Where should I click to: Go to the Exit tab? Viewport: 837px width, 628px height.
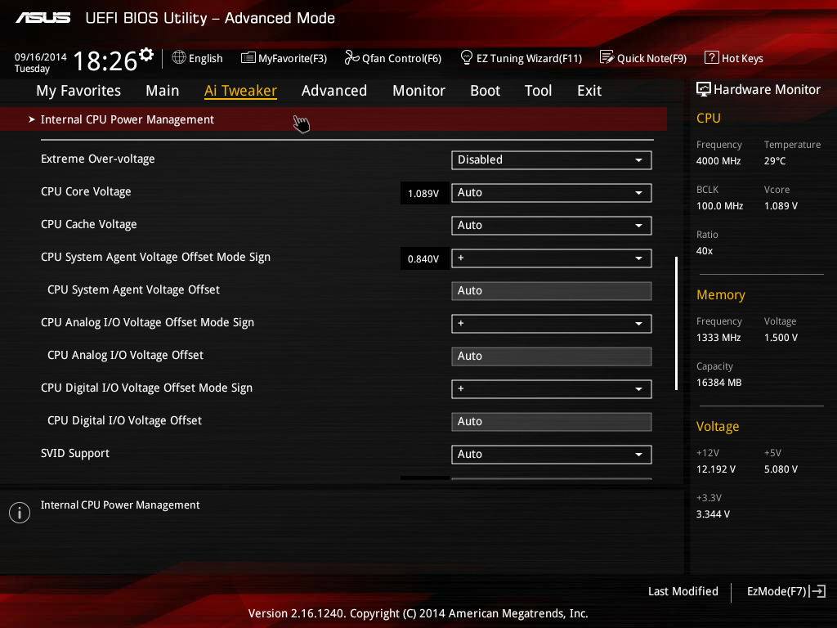coord(589,91)
